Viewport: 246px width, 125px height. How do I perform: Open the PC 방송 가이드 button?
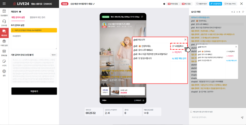tap(230, 4)
